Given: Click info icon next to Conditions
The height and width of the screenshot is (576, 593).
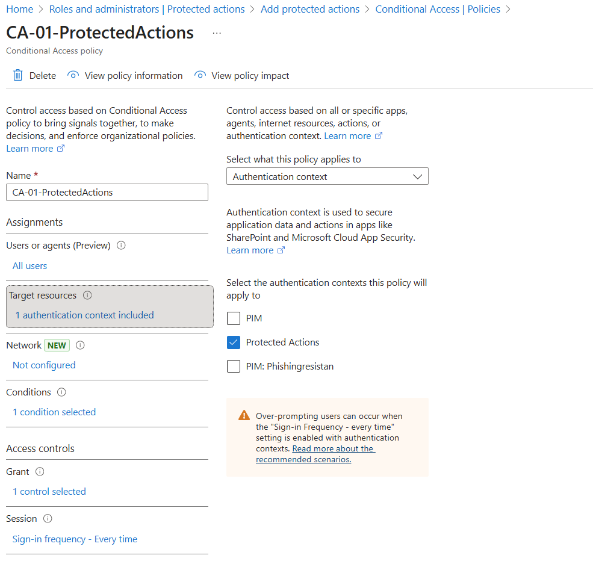Looking at the screenshot, I should [x=61, y=392].
